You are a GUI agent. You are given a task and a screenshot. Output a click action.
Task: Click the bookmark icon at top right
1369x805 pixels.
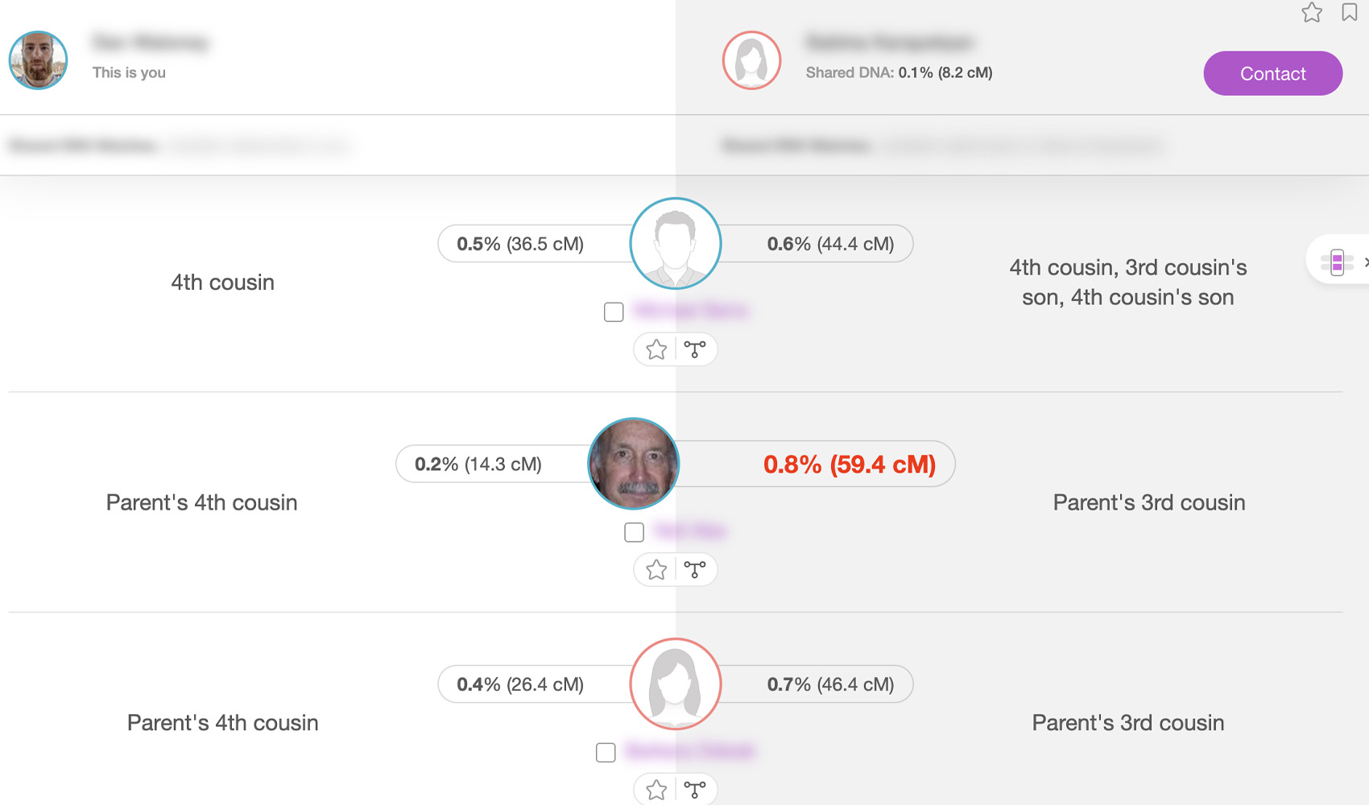tap(1350, 12)
